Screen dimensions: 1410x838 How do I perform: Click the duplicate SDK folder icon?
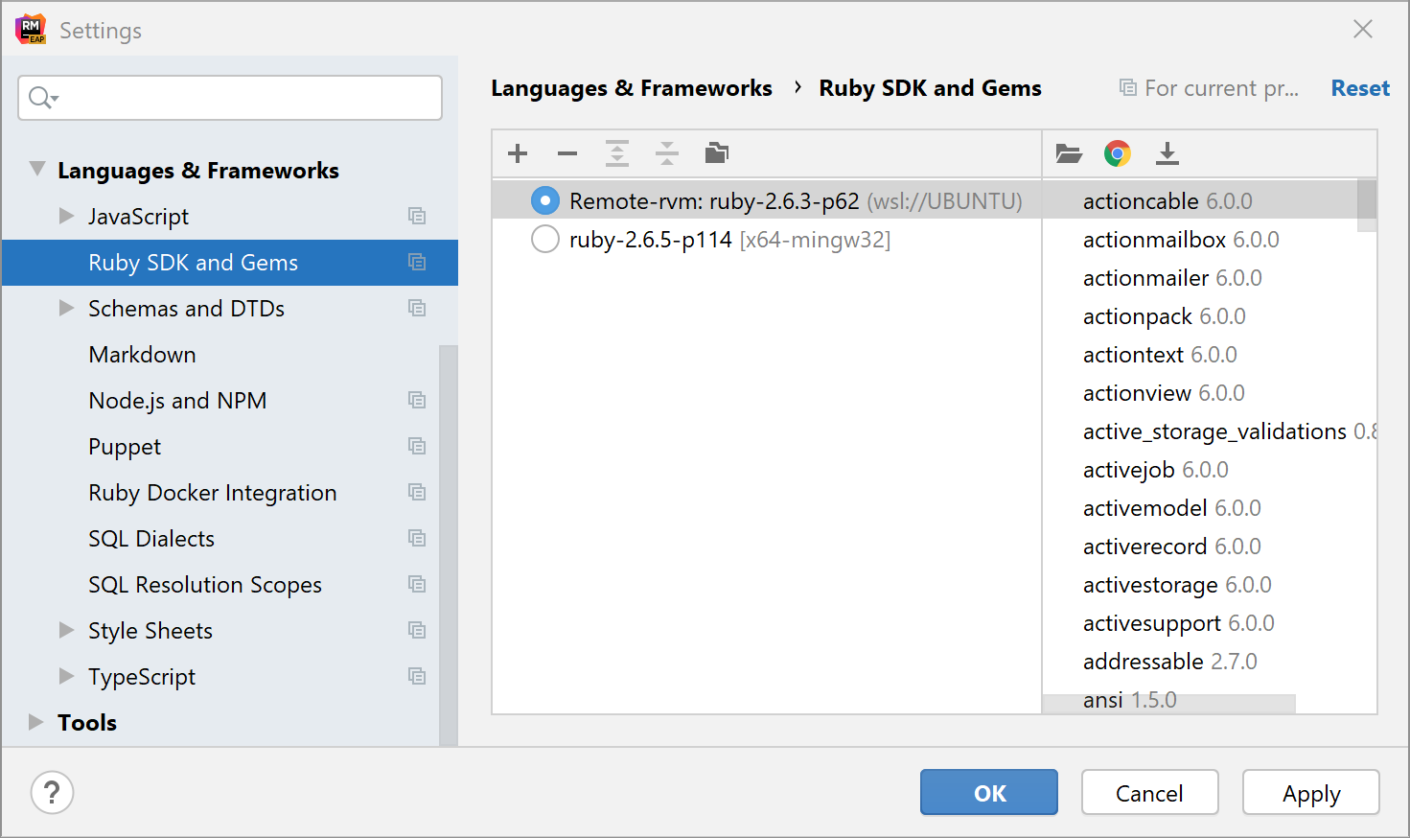click(x=716, y=152)
